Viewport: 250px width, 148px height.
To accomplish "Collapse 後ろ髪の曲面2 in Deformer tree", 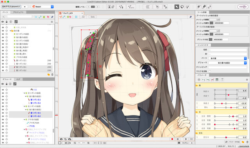I will [26, 110].
